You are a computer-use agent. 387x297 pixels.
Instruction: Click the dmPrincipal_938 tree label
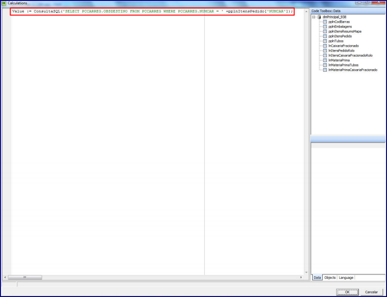[334, 17]
